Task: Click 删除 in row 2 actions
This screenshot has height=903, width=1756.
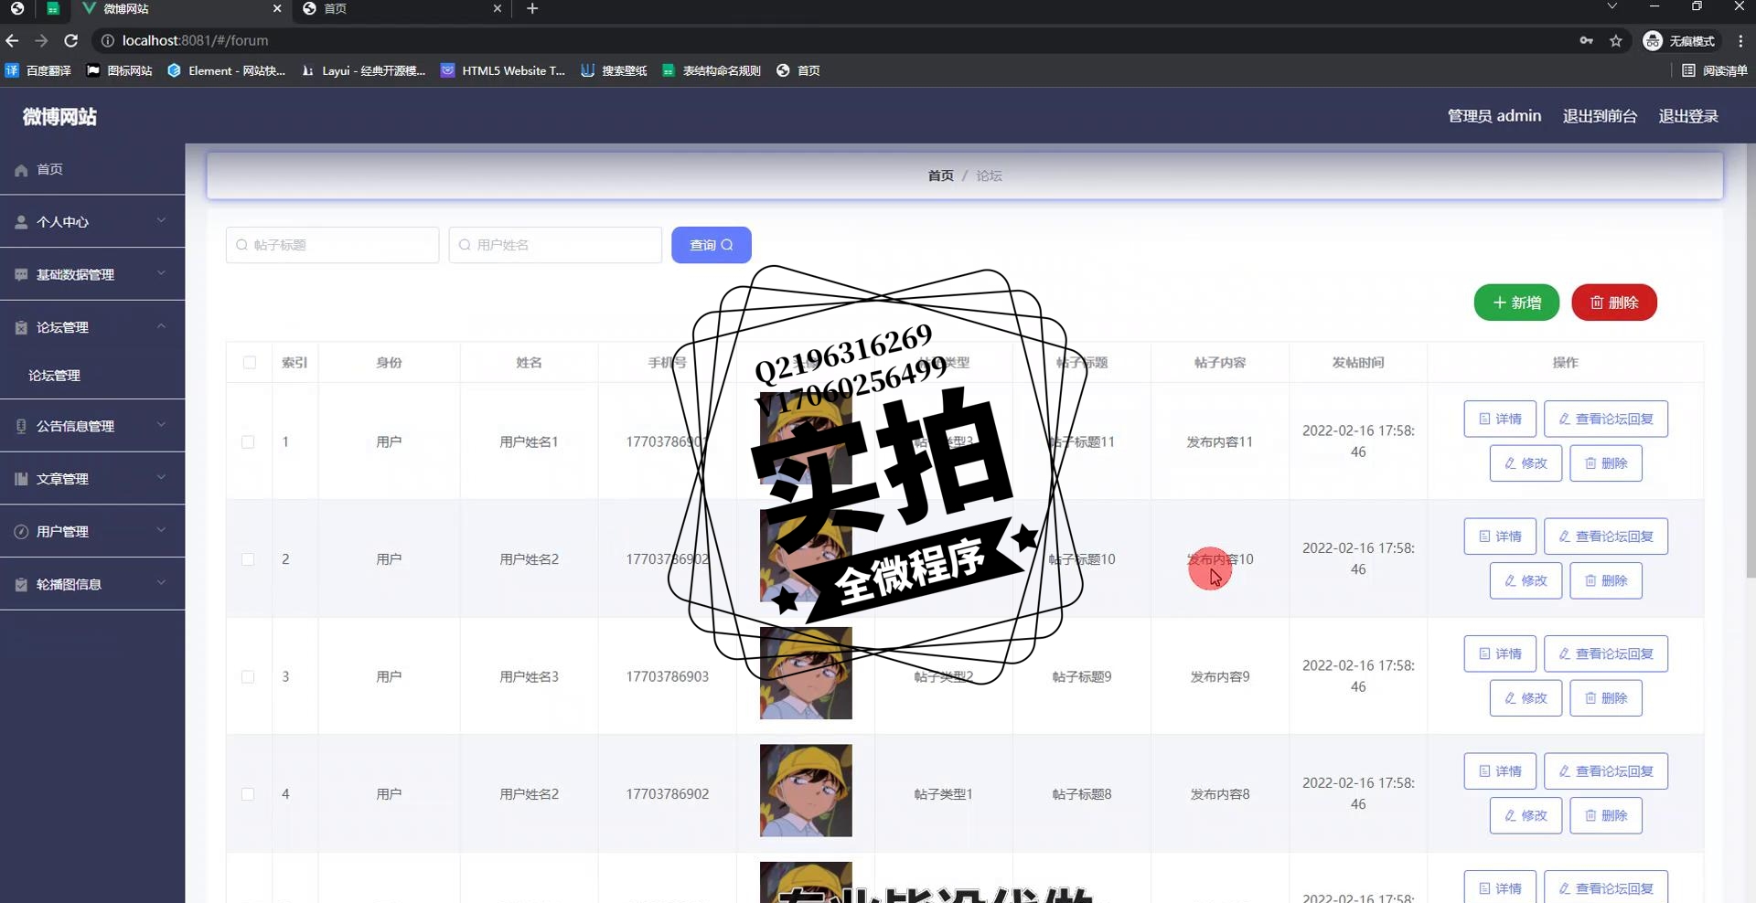Action: tap(1606, 580)
